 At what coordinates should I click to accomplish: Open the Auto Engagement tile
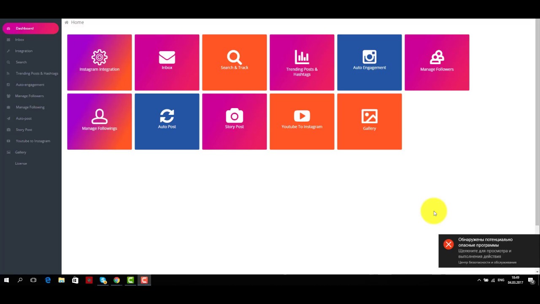click(x=370, y=62)
